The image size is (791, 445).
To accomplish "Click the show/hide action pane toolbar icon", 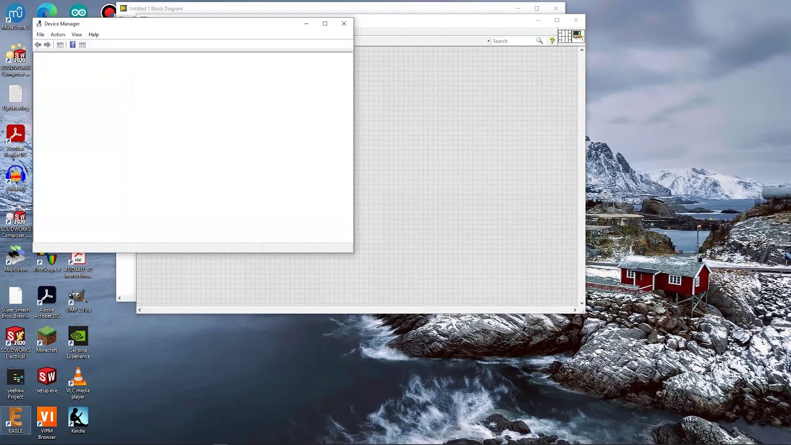I will tap(82, 45).
